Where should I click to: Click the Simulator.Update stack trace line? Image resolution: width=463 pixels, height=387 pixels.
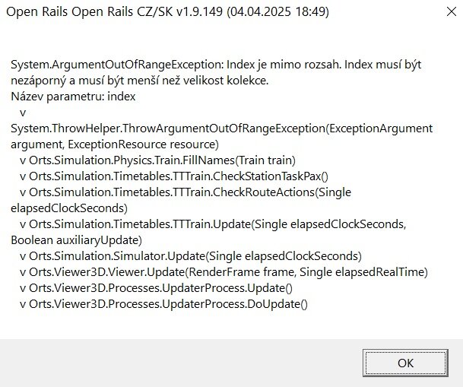point(190,255)
